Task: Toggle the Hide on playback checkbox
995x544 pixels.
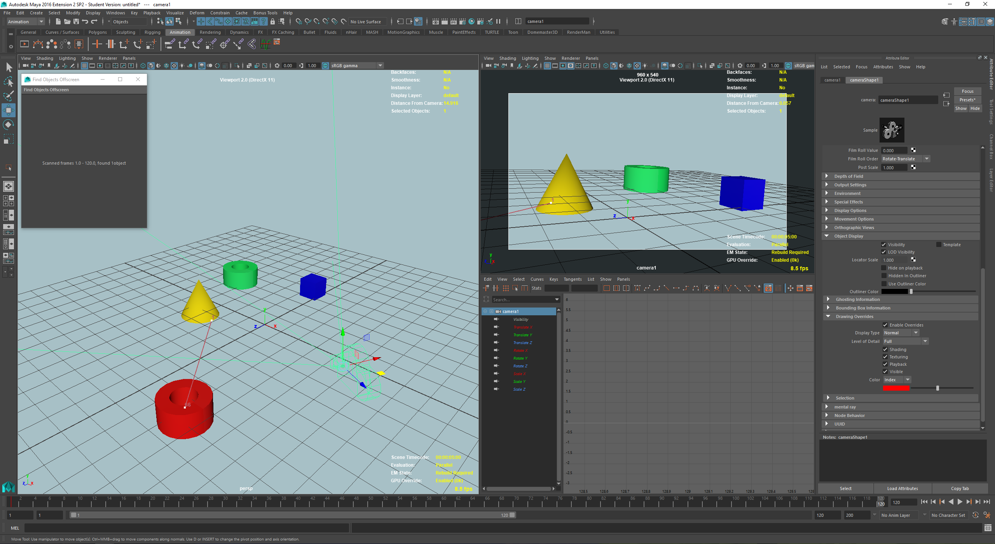Action: coord(883,268)
